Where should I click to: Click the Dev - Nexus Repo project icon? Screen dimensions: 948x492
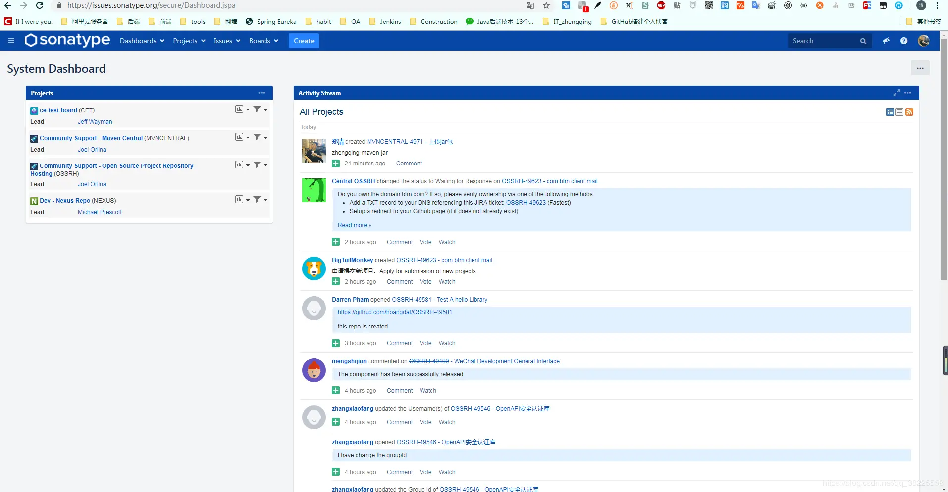coord(34,201)
